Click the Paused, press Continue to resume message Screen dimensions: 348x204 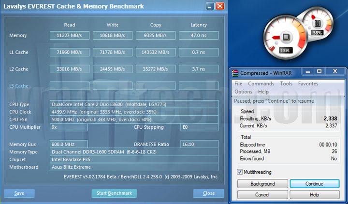[274, 101]
